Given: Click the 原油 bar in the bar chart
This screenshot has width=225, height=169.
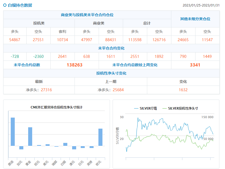Looking at the screenshot, I should click(13, 132).
